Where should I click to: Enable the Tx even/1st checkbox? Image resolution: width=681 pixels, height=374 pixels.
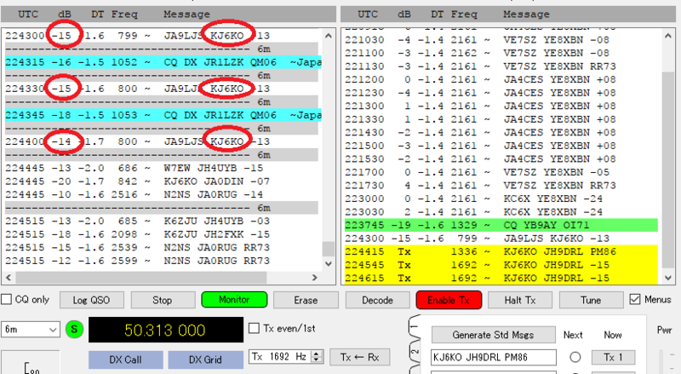click(x=254, y=328)
